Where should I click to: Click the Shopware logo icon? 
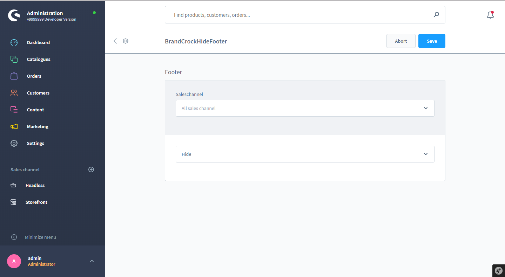click(14, 16)
